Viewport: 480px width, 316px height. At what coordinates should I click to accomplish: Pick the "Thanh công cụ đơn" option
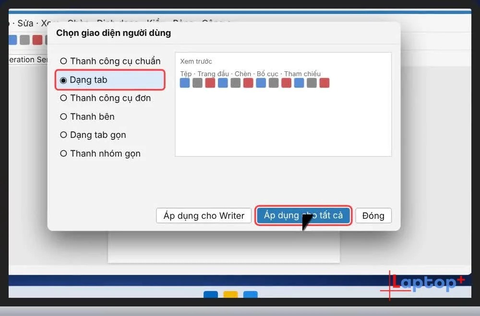pyautogui.click(x=106, y=98)
